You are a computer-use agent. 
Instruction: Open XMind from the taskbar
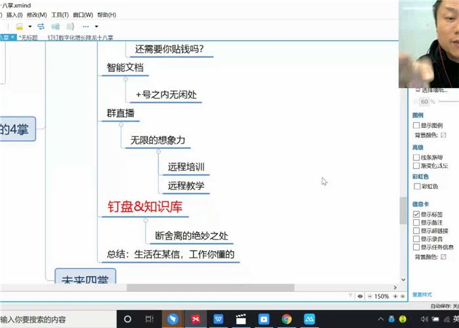(194, 319)
